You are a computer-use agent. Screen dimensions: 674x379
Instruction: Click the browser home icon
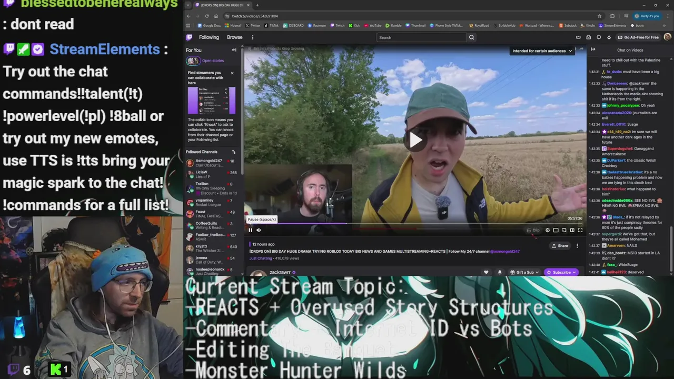(x=216, y=16)
